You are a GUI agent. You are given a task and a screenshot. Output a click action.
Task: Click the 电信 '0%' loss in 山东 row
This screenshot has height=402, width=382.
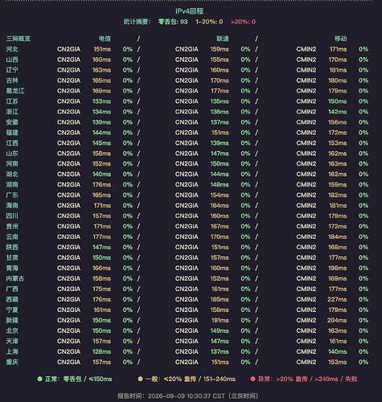(x=128, y=154)
